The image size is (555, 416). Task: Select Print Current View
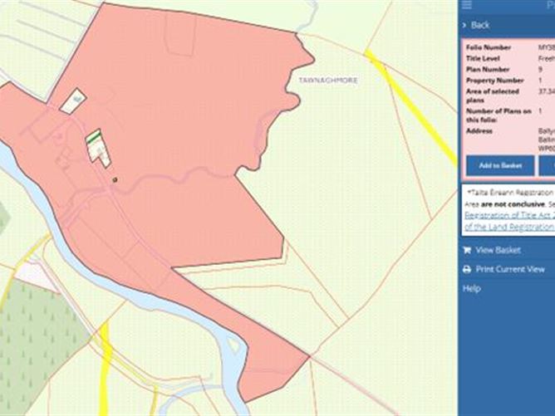(509, 270)
